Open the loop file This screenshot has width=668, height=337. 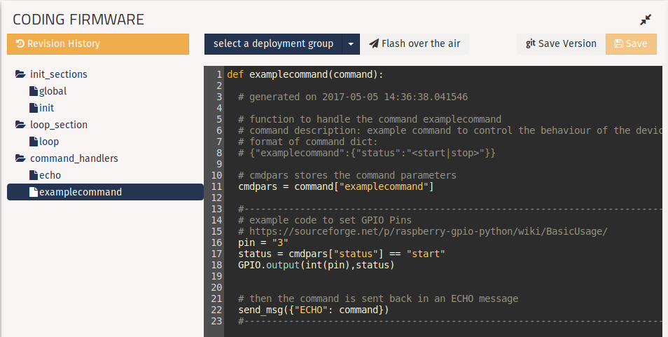[48, 142]
